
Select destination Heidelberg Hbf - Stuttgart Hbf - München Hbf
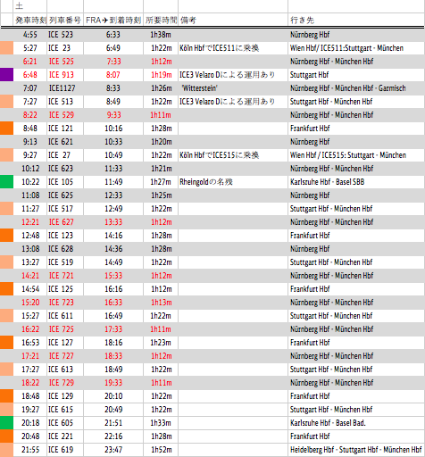pyautogui.click(x=356, y=450)
